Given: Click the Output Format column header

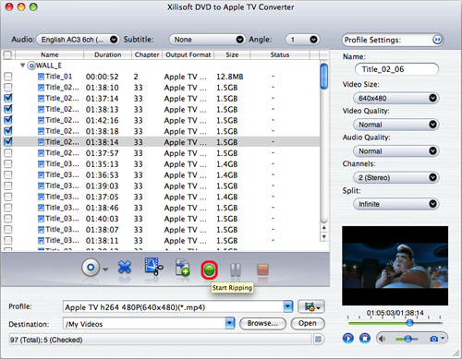Looking at the screenshot, I should (188, 54).
